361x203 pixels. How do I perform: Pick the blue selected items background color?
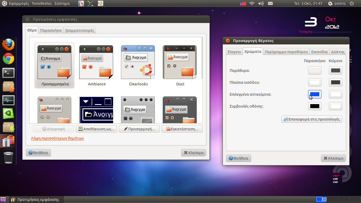314,94
